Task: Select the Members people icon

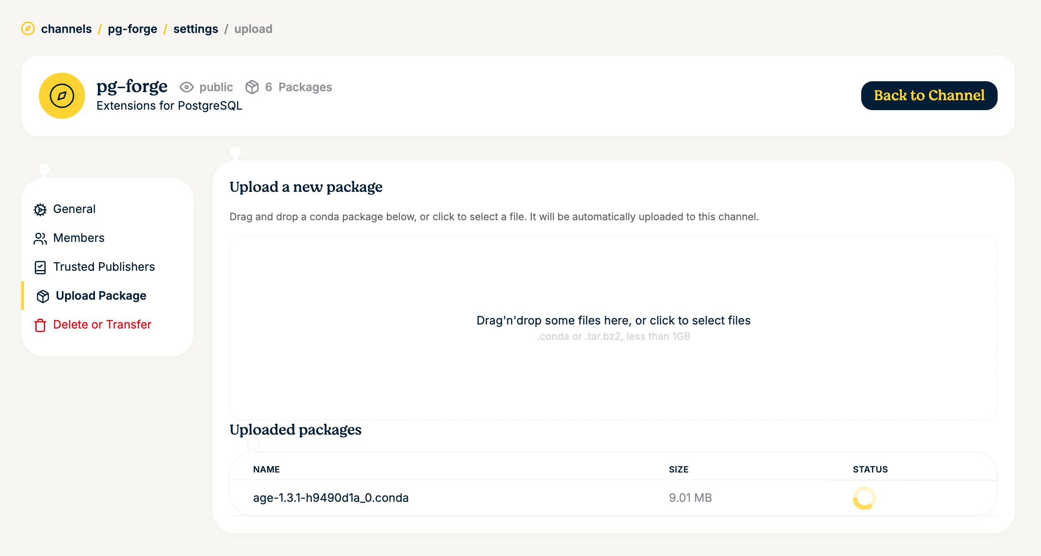Action: tap(40, 238)
